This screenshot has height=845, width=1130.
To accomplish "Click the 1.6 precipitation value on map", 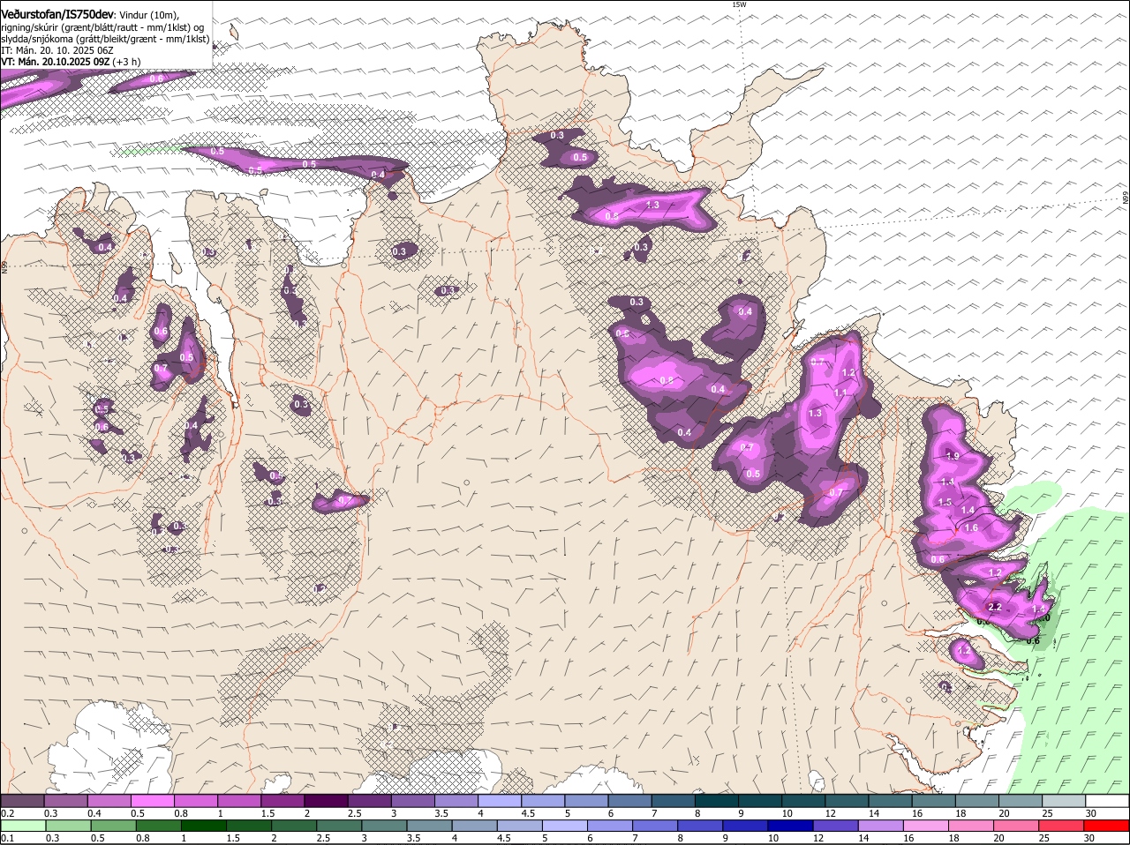I will pos(971,527).
